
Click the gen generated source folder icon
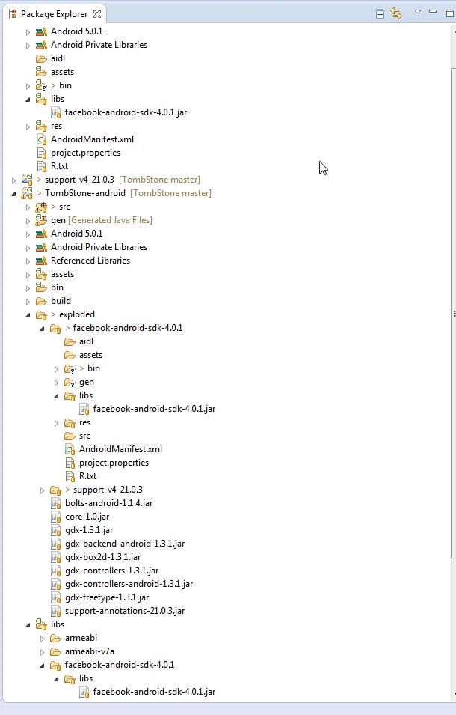coord(41,220)
